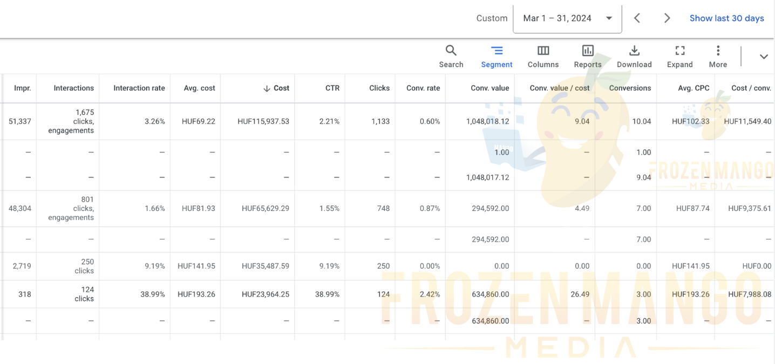Sort by Avg. CPC column header
This screenshot has width=775, height=364.
coord(694,88)
